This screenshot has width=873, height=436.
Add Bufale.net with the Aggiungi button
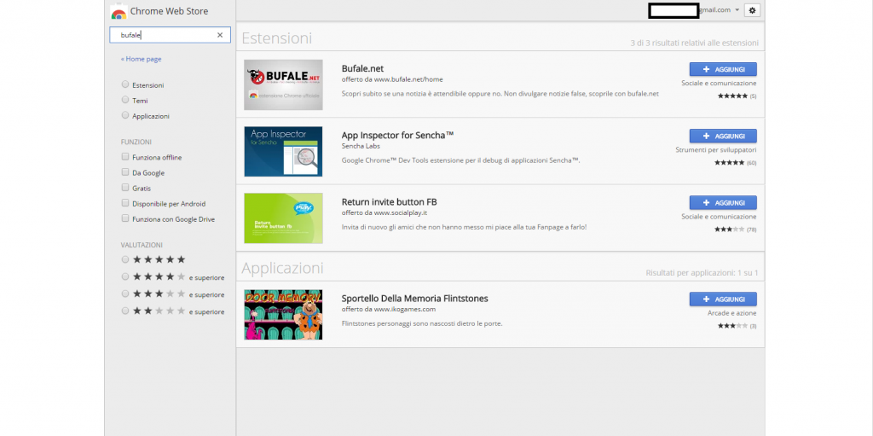click(722, 69)
